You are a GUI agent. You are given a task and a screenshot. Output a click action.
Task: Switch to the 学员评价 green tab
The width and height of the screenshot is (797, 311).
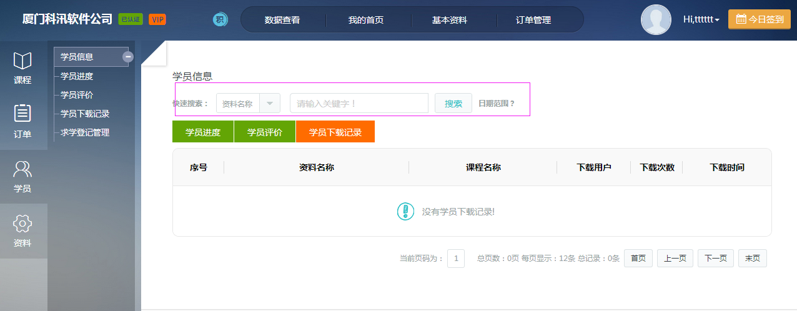click(x=265, y=132)
